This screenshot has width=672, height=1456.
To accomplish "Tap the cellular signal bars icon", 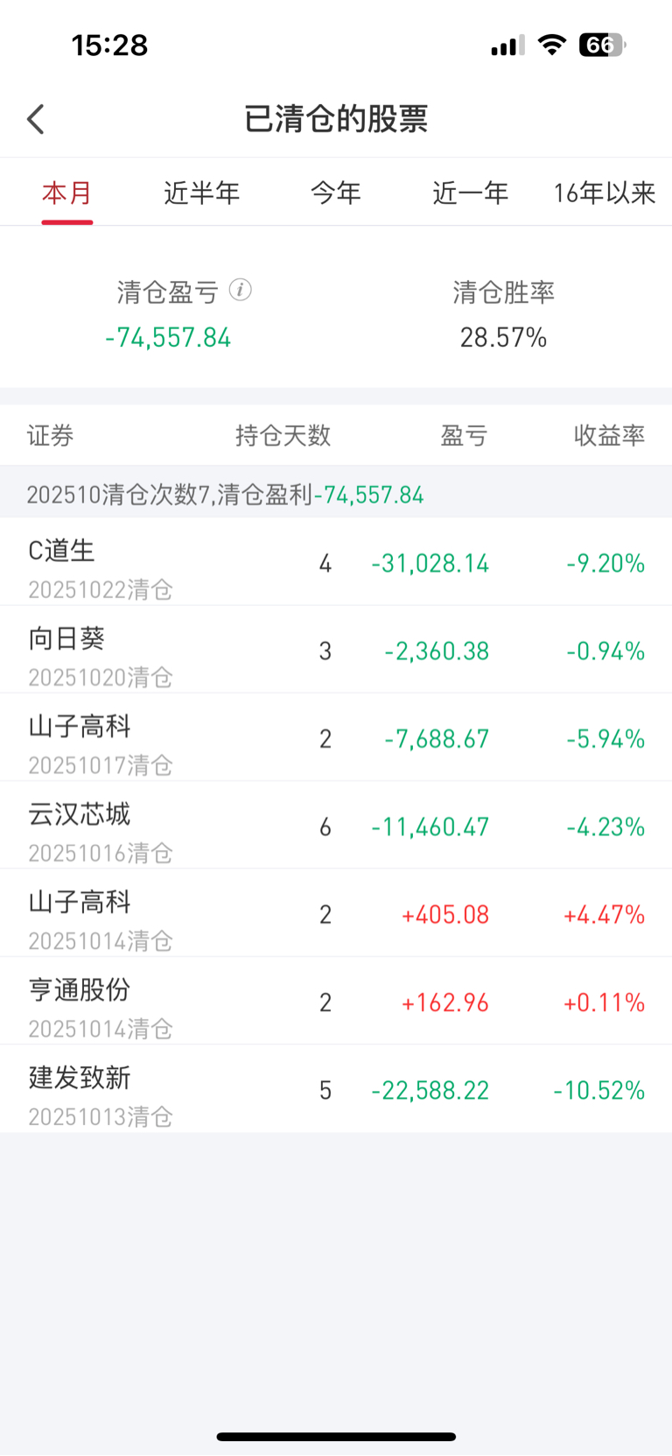I will (x=507, y=45).
